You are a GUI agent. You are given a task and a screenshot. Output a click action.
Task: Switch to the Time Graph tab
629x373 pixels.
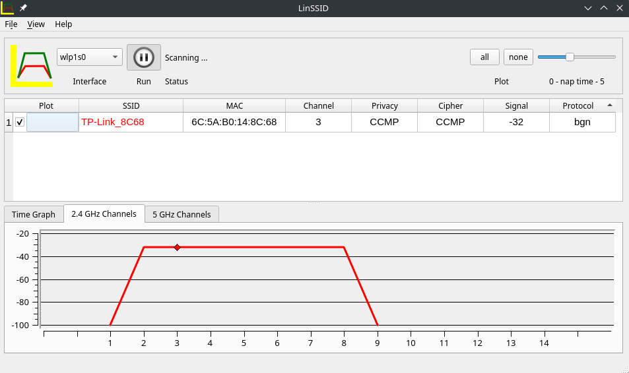(34, 214)
